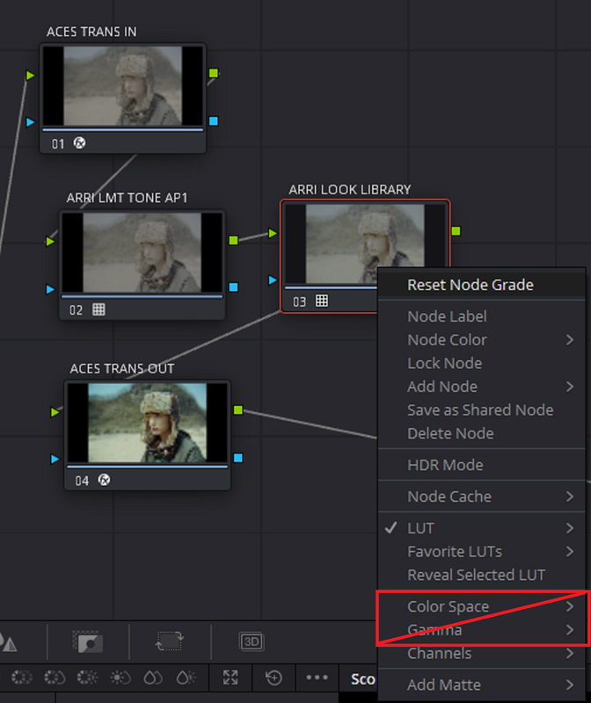
Task: Click green RGB output of ACES TRANS OUT
Action: 238,409
